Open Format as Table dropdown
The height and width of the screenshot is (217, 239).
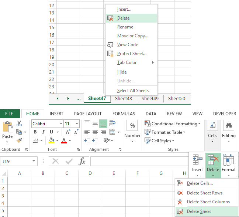[x=165, y=132]
